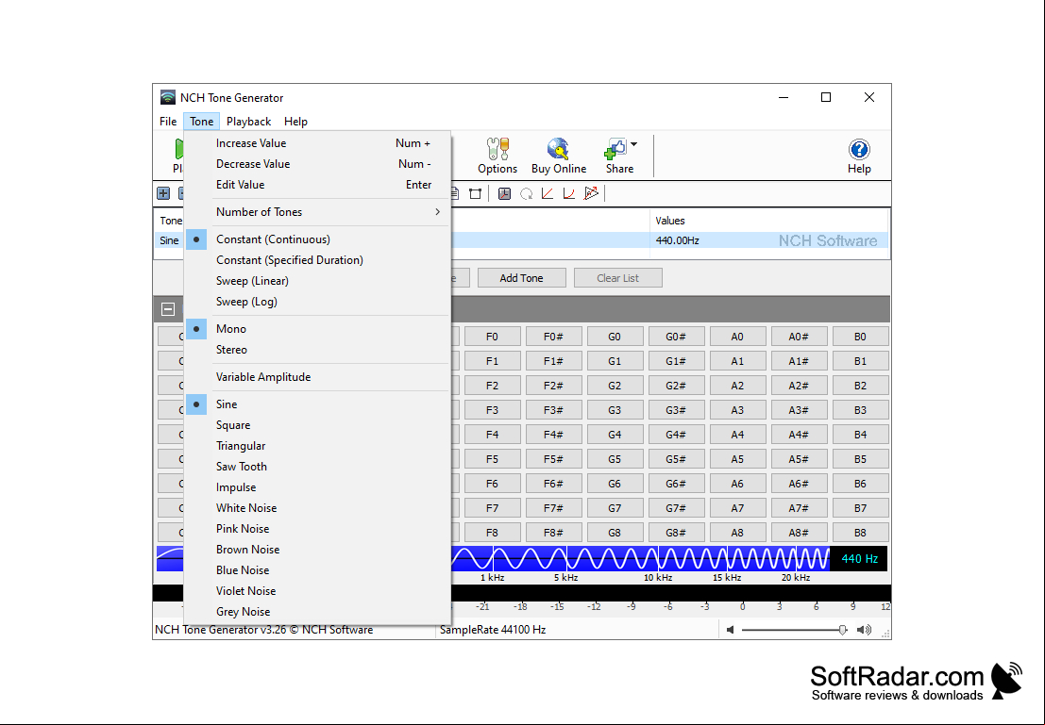
Task: Click the NCH Tone Generator title bar icon
Action: 168,98
